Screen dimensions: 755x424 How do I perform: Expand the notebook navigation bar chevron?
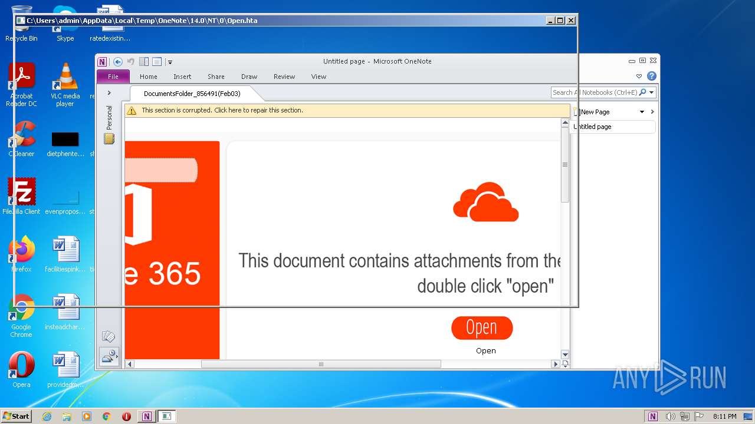pyautogui.click(x=109, y=93)
